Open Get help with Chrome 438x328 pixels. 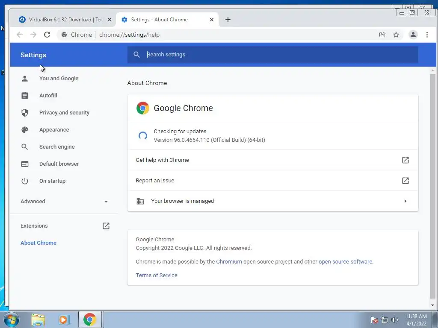272,160
